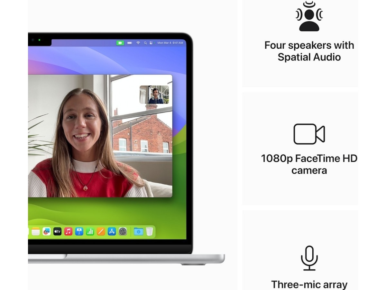
Task: Click the date and time in the menu bar
Action: (170, 43)
